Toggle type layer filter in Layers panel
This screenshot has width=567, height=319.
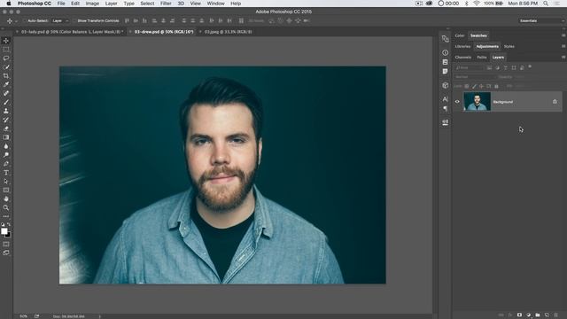tap(506, 67)
